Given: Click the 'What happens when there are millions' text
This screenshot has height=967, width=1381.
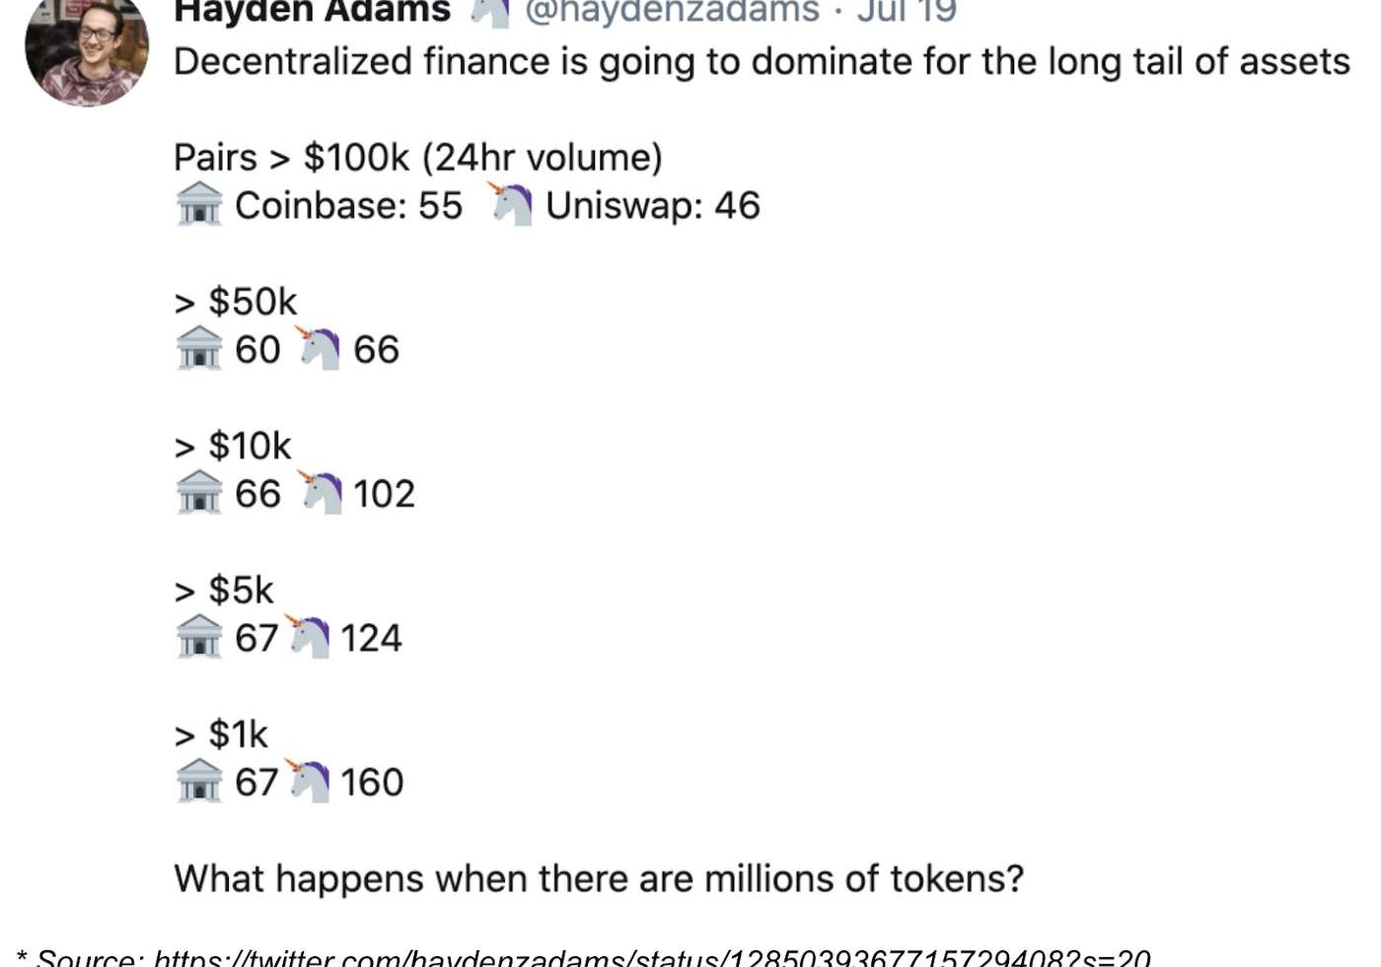Looking at the screenshot, I should (x=599, y=878).
